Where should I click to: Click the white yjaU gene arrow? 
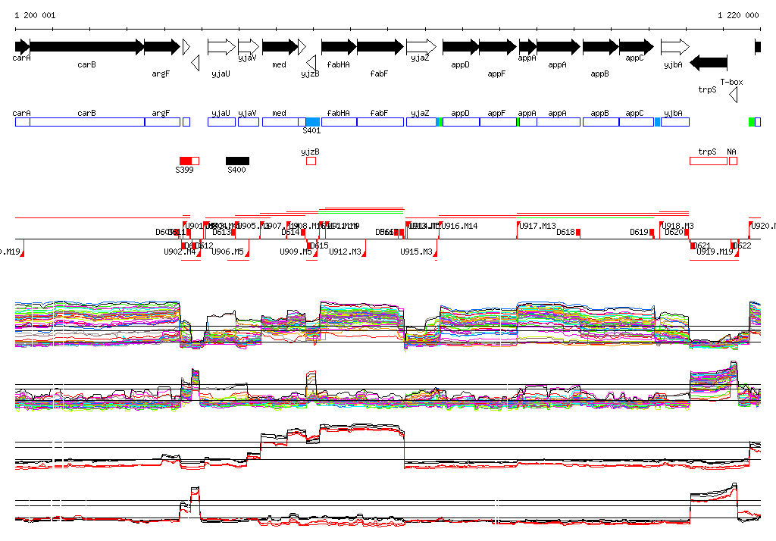tap(222, 47)
